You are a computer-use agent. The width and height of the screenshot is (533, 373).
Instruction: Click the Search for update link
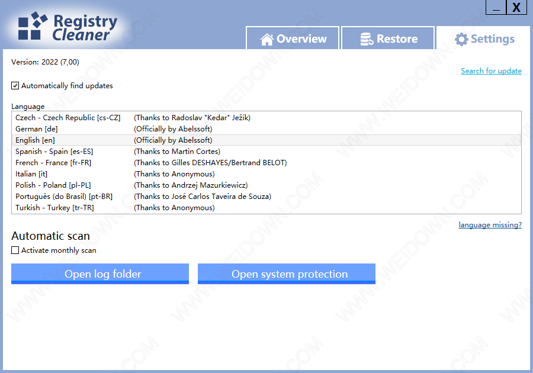(x=491, y=71)
